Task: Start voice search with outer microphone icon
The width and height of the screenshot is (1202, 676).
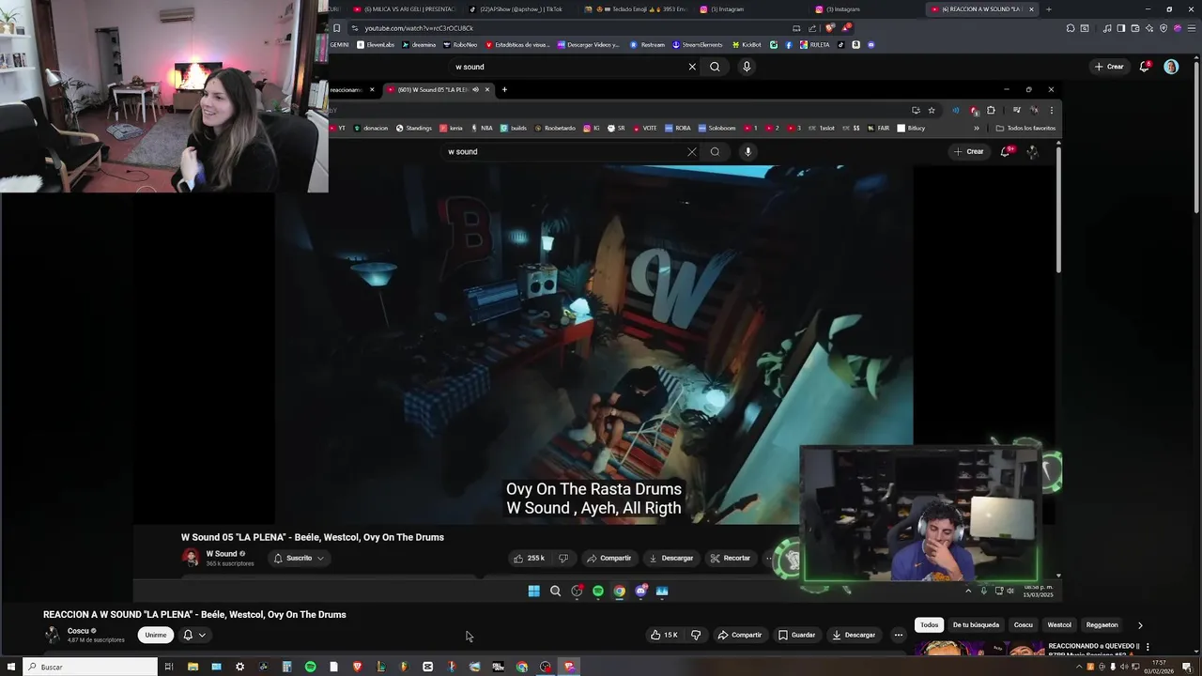Action: click(747, 67)
